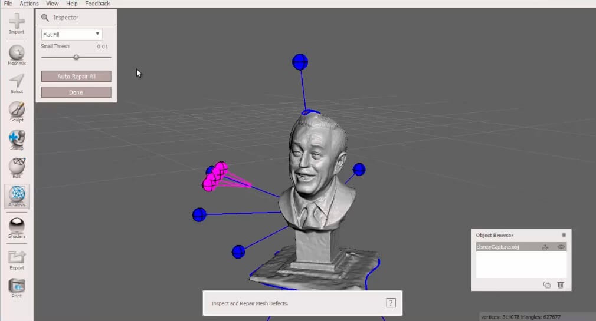Open the Flat Fill dropdown
Image resolution: width=596 pixels, height=321 pixels.
point(71,35)
